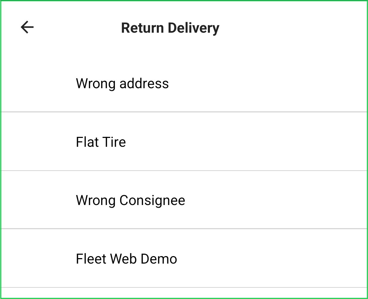This screenshot has height=299, width=368.
Task: Click the 'Flat Tire' text label
Action: pos(101,142)
